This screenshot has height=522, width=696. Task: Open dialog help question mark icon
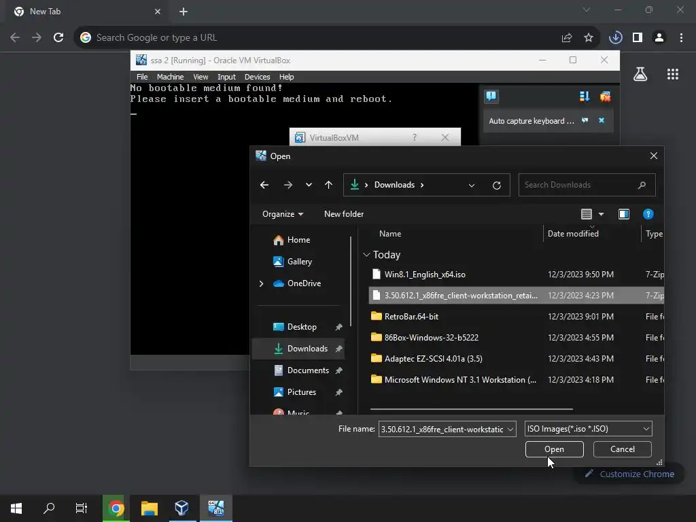tap(648, 214)
